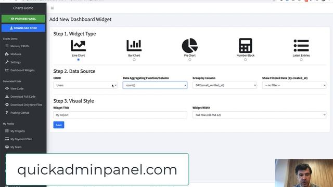Click the Widget Title input field
Viewport: 333px width, 187px height.
point(120,115)
